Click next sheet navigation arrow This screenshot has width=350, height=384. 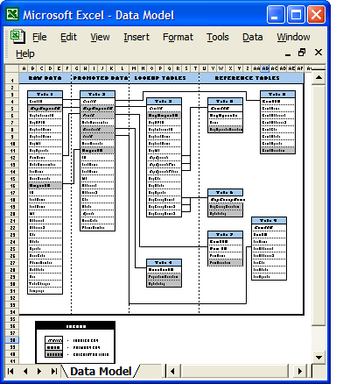pos(39,371)
